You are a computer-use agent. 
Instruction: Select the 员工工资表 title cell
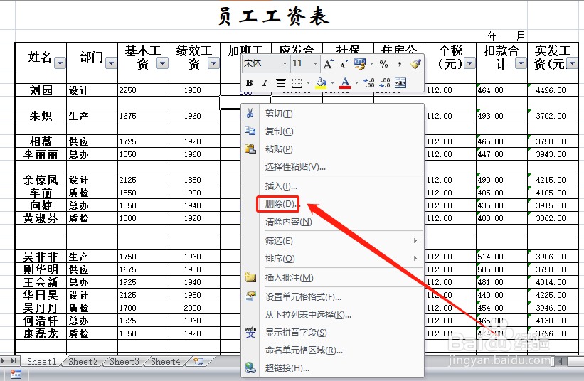274,16
